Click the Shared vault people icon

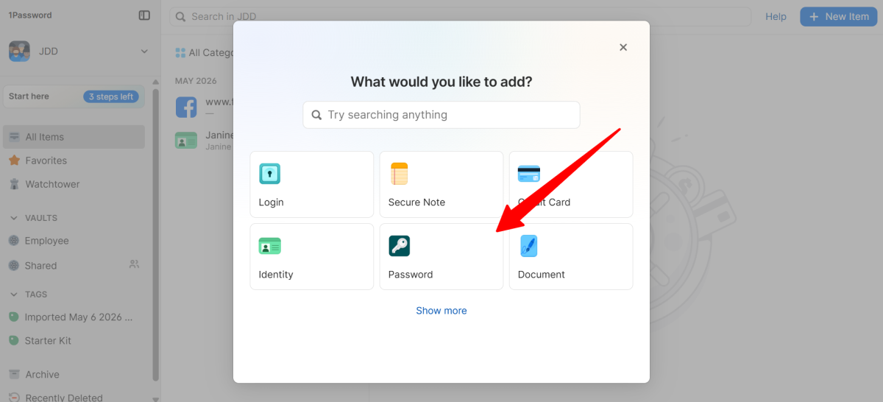point(134,264)
